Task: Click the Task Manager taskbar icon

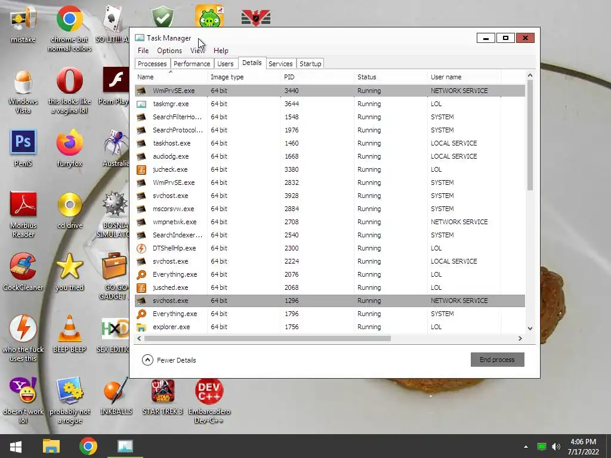Action: pos(125,446)
